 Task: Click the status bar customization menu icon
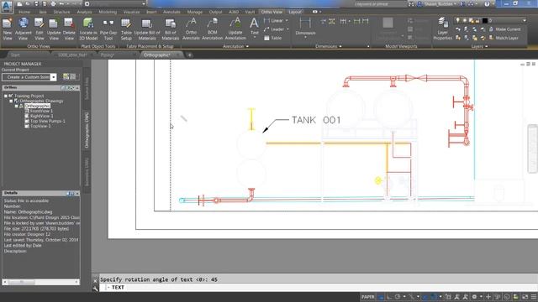(534, 297)
